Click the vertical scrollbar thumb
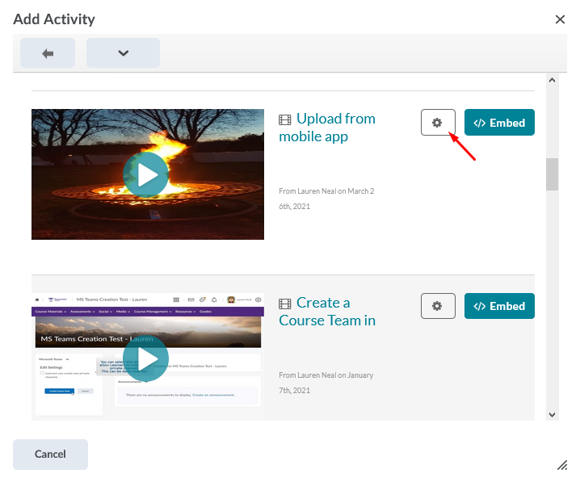Viewport: 580px width, 486px height. coord(553,174)
